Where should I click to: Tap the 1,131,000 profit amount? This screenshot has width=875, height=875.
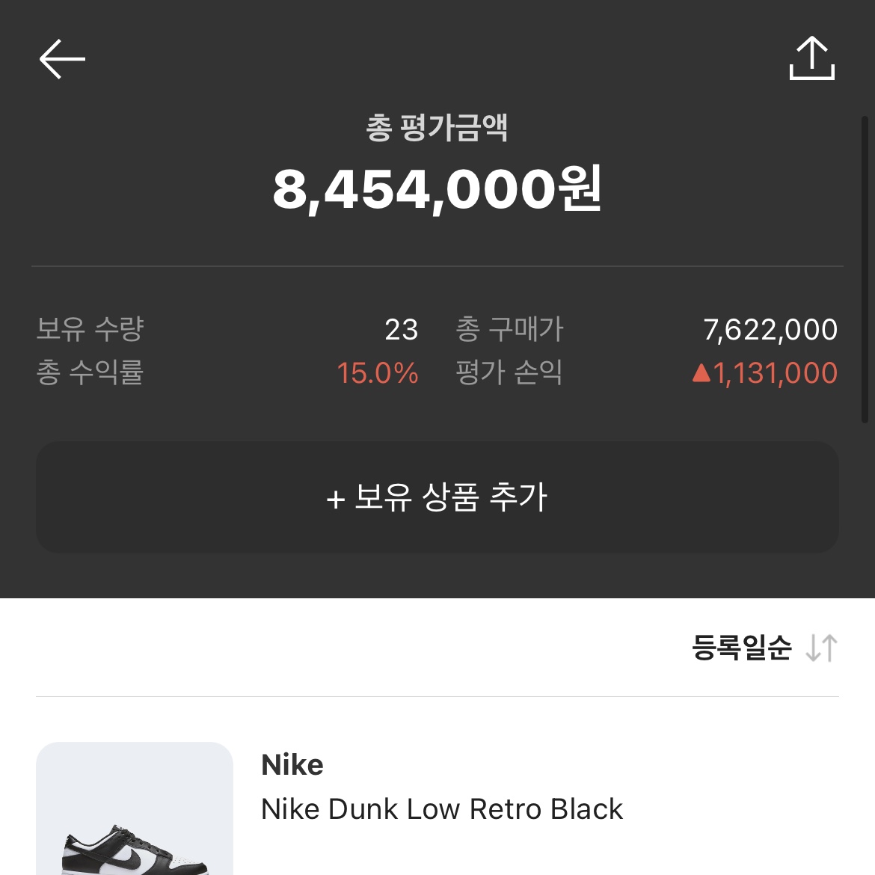775,373
